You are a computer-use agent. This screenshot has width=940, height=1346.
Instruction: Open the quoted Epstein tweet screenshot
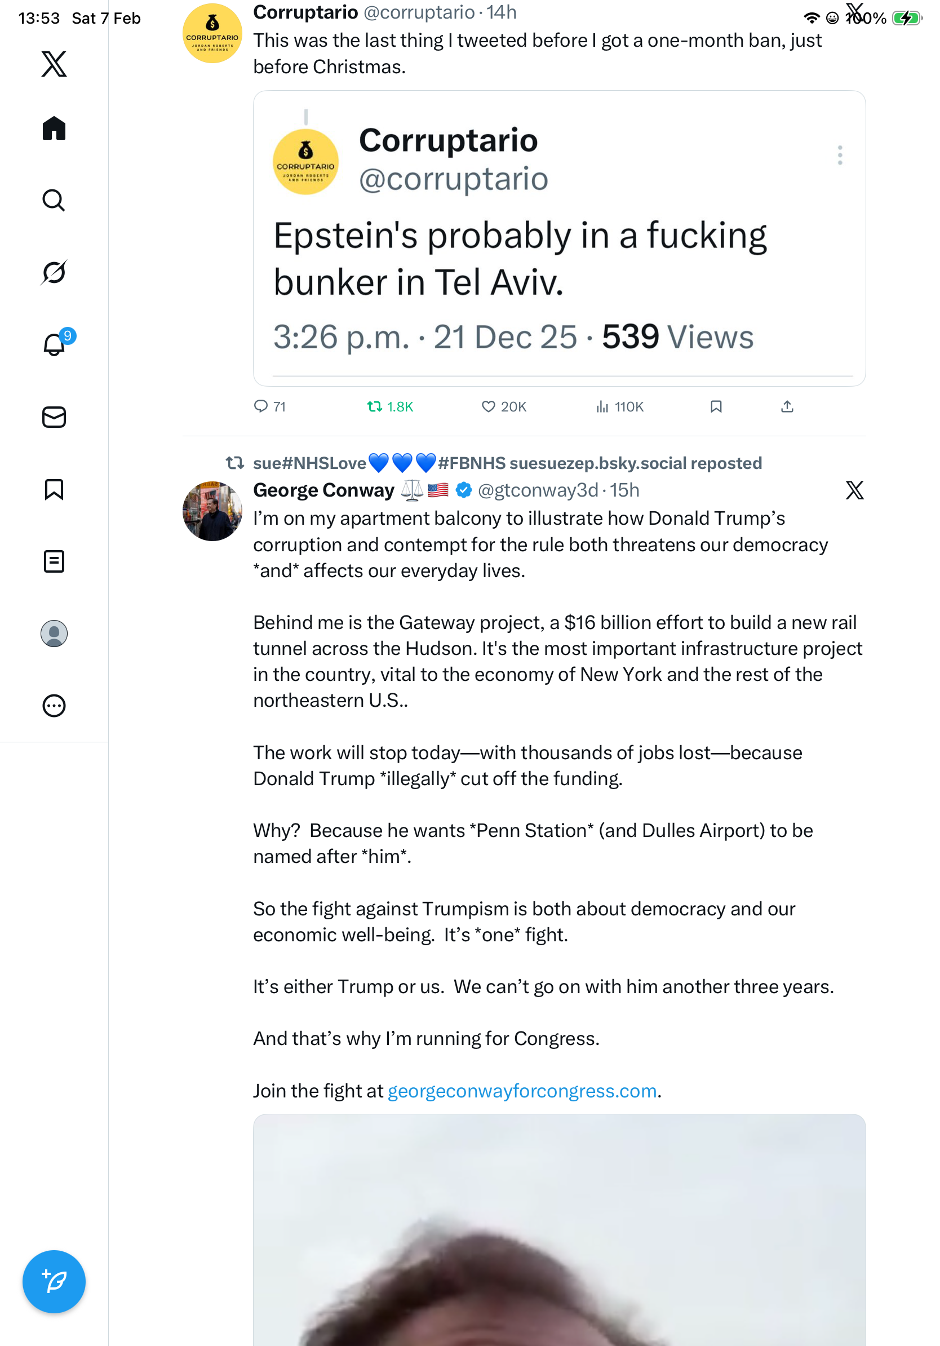click(x=559, y=238)
